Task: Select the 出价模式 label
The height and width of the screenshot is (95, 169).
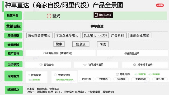Action: (13, 64)
